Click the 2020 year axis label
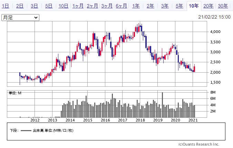The height and width of the screenshot is (148, 233). (175, 120)
